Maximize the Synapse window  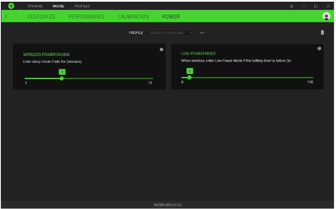point(316,6)
